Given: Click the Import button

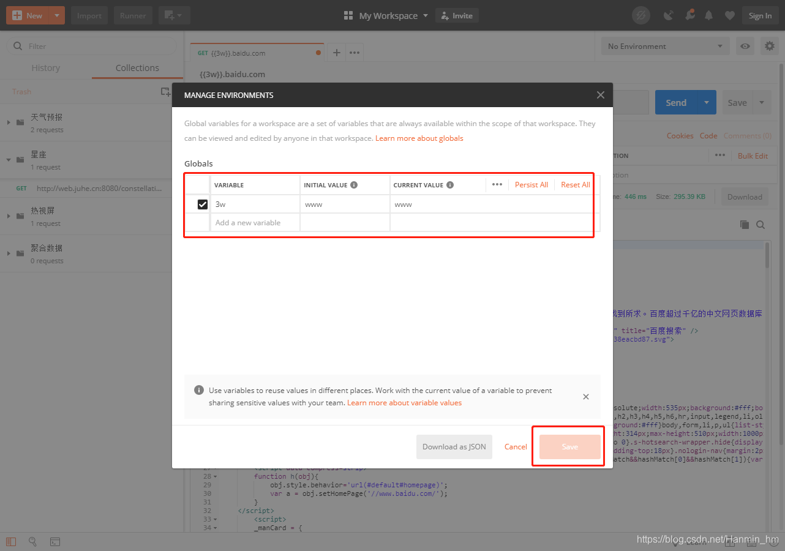Looking at the screenshot, I should click(x=89, y=15).
